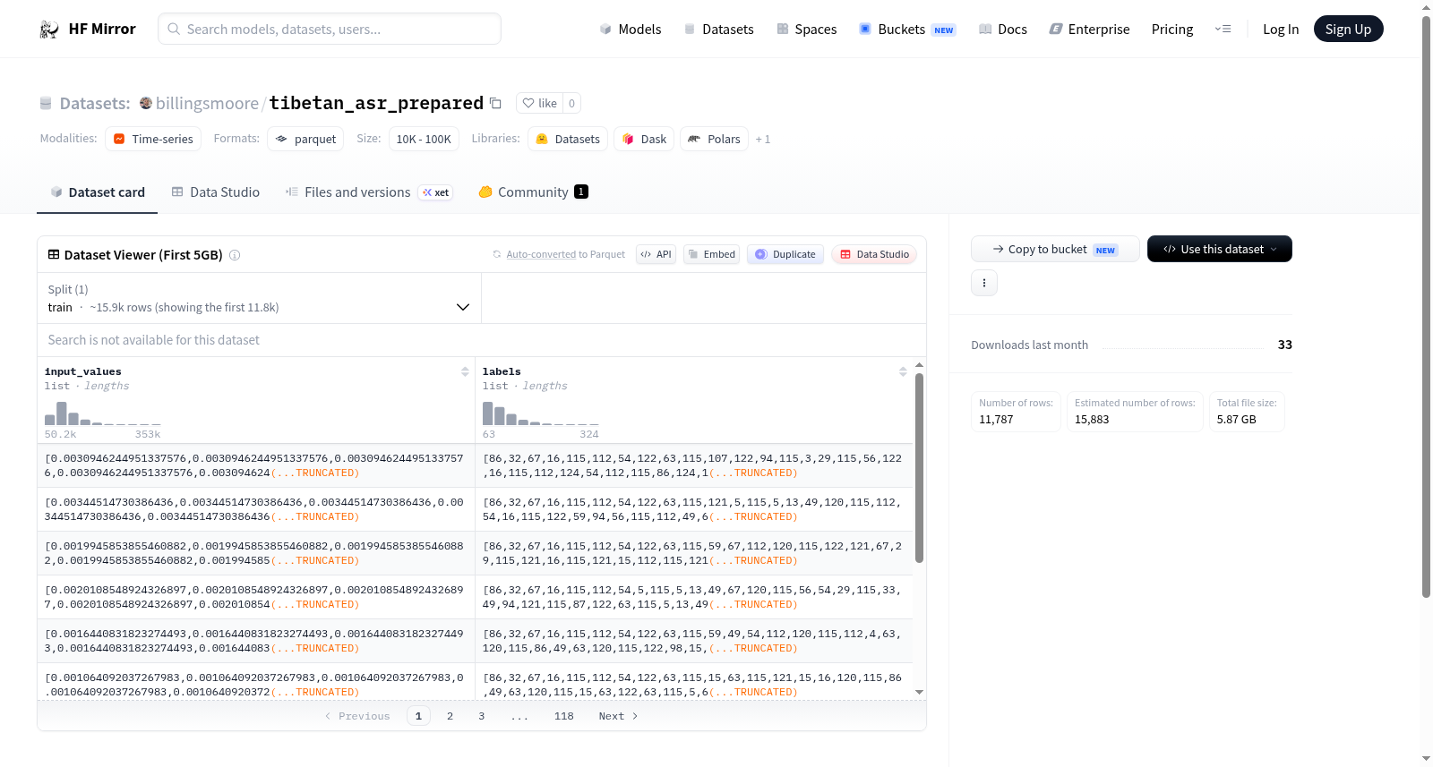This screenshot has height=767, width=1433.
Task: Switch to Files and versions tab
Action: tap(369, 192)
